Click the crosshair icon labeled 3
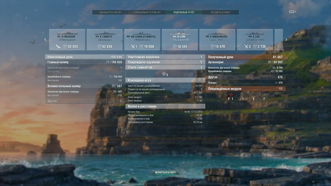The image size is (331, 186). [164, 74]
